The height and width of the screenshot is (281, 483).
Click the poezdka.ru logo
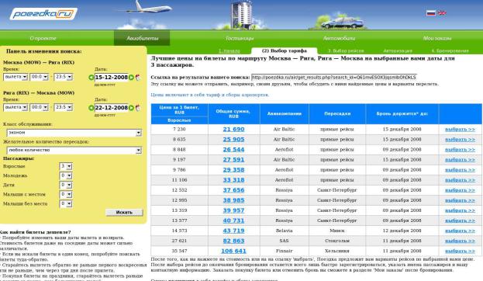point(43,13)
